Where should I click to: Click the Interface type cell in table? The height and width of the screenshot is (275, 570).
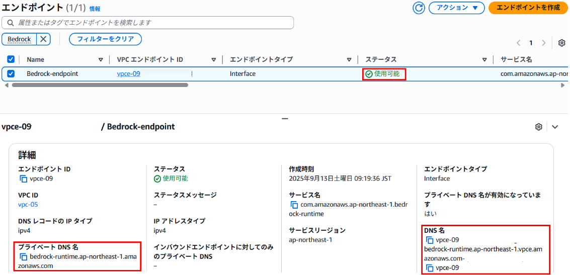pos(242,74)
